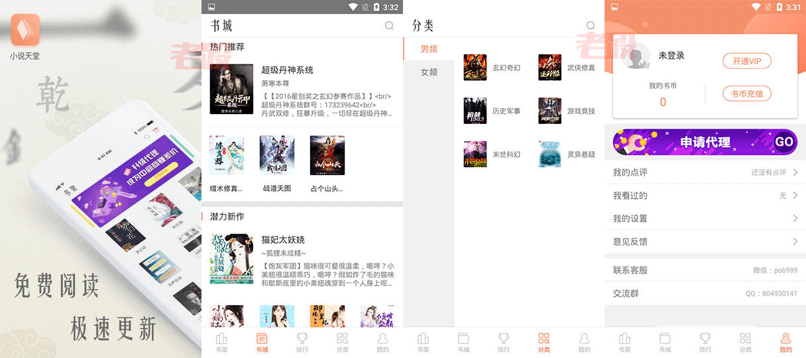Image resolution: width=806 pixels, height=358 pixels.
Task: Open 排行 tab in 书城 screen bottom bar
Action: (x=302, y=343)
